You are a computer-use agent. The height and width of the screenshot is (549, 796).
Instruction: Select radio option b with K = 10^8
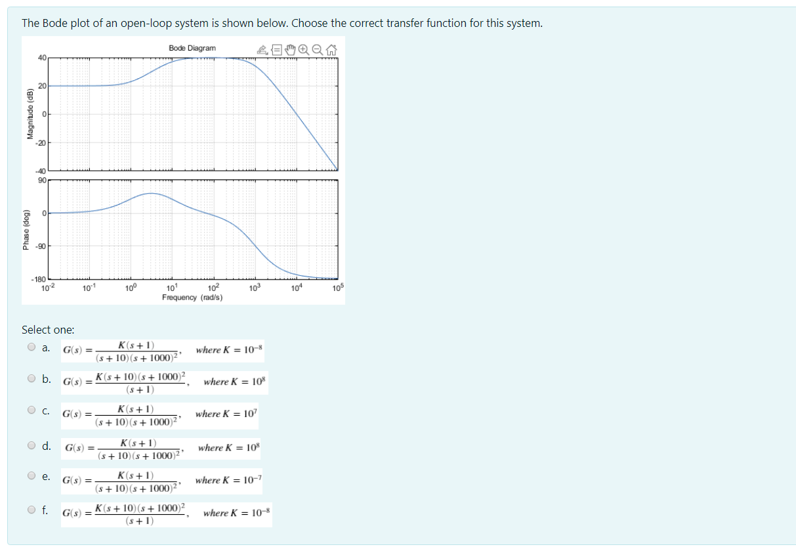[30, 378]
